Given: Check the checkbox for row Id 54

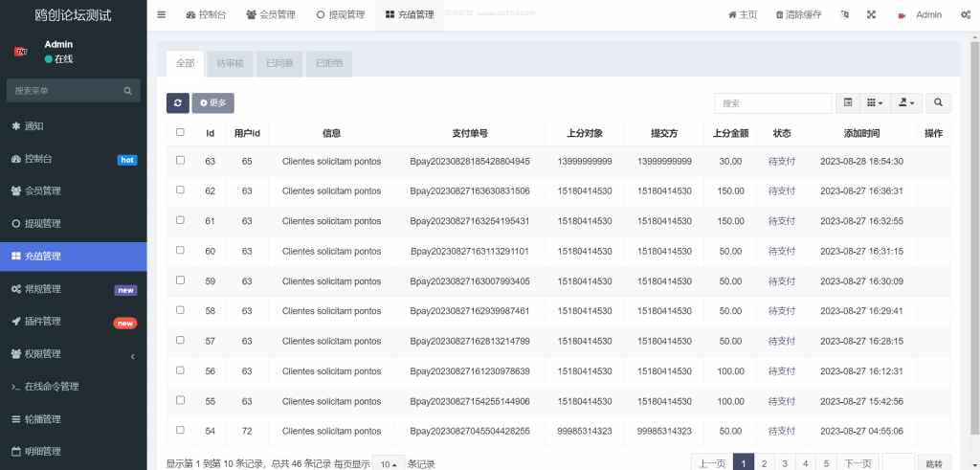Looking at the screenshot, I should [180, 430].
